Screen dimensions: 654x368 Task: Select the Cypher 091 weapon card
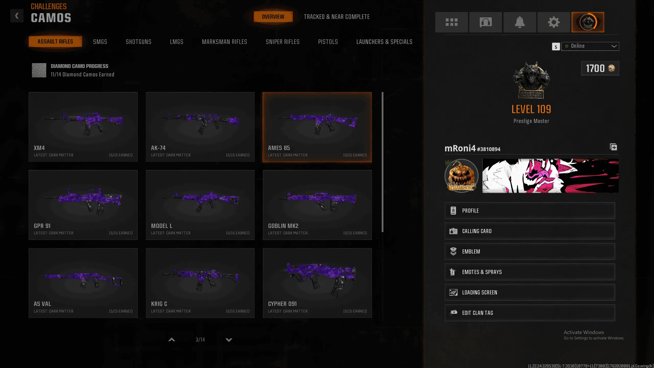pos(317,283)
